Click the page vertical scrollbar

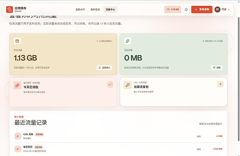(x=239, y=79)
